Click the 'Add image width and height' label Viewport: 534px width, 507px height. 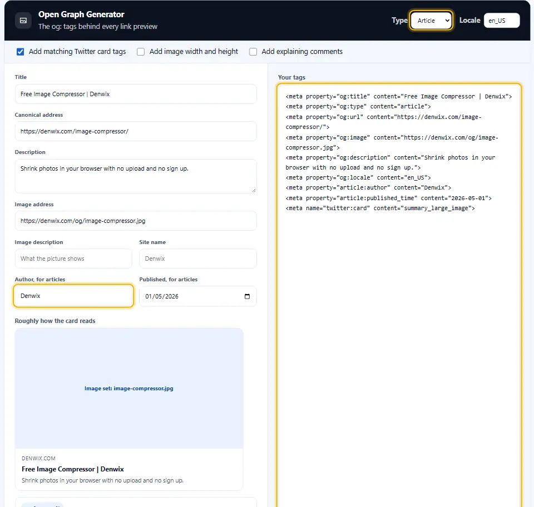[x=194, y=52]
